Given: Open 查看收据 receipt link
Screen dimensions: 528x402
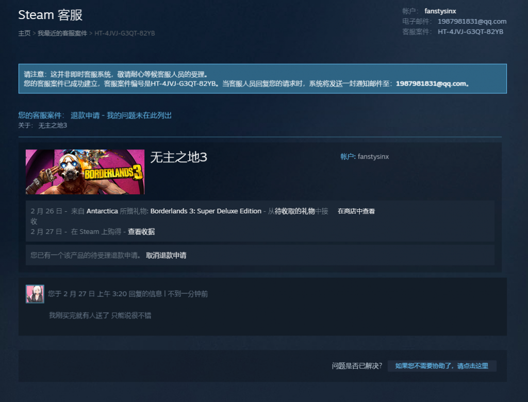Looking at the screenshot, I should 141,231.
